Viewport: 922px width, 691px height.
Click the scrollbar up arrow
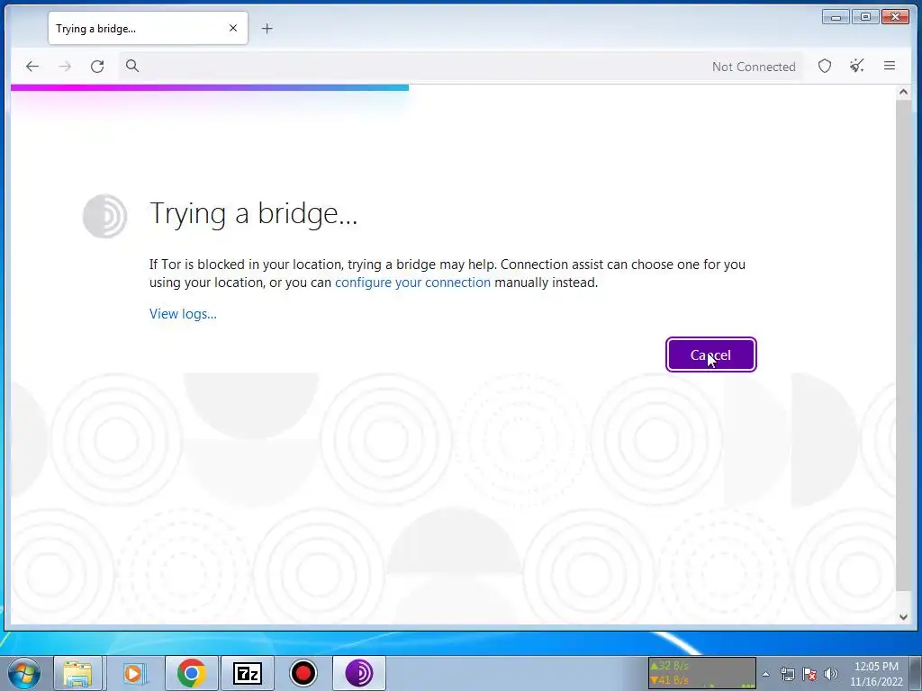[x=903, y=93]
